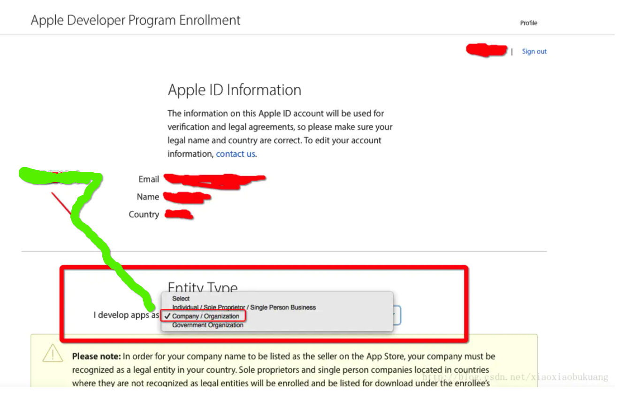Click the bold "Please note:" text

[97, 357]
